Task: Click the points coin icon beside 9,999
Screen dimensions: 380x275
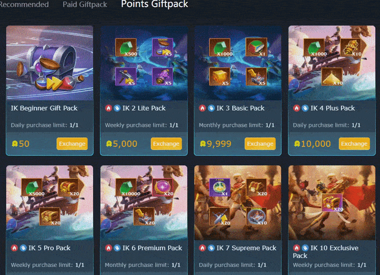Action: click(203, 144)
